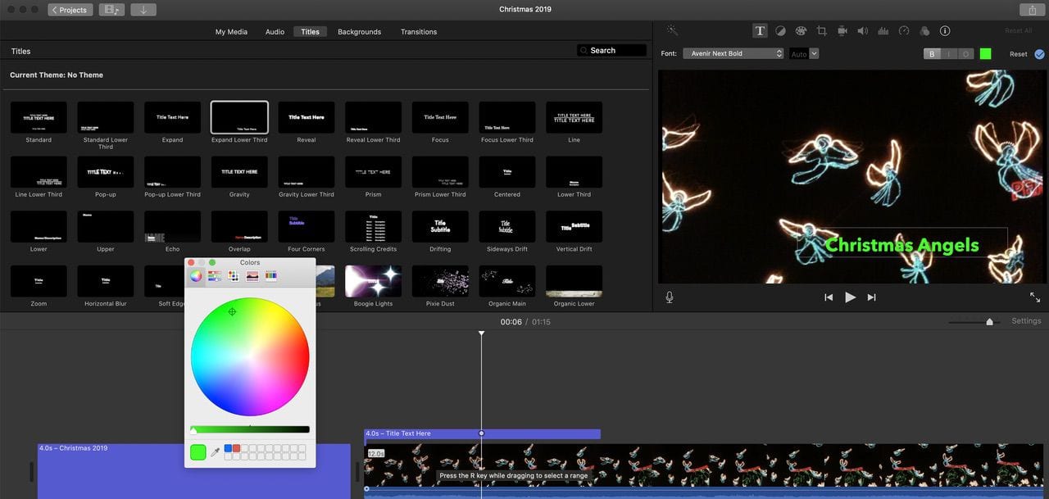Switch to the Transitions tab
1049x499 pixels.
(x=418, y=32)
